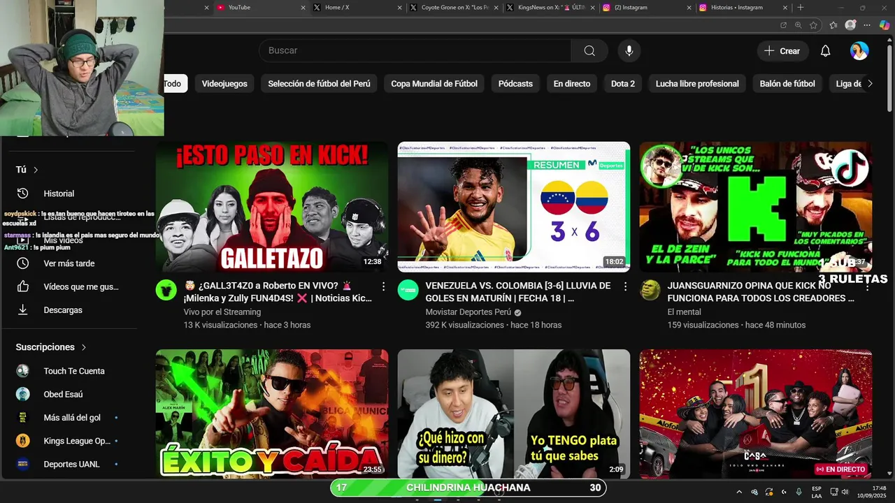Open the GALLETAZO video thumbnail

(x=272, y=207)
